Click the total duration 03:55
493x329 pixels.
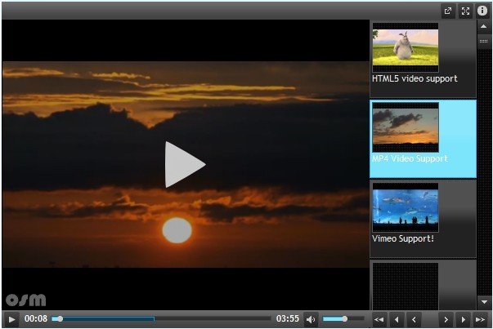(287, 319)
